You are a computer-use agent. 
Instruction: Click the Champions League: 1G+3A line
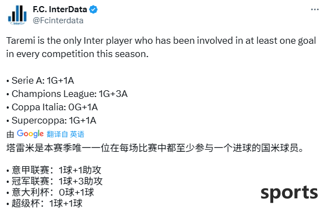[67, 94]
